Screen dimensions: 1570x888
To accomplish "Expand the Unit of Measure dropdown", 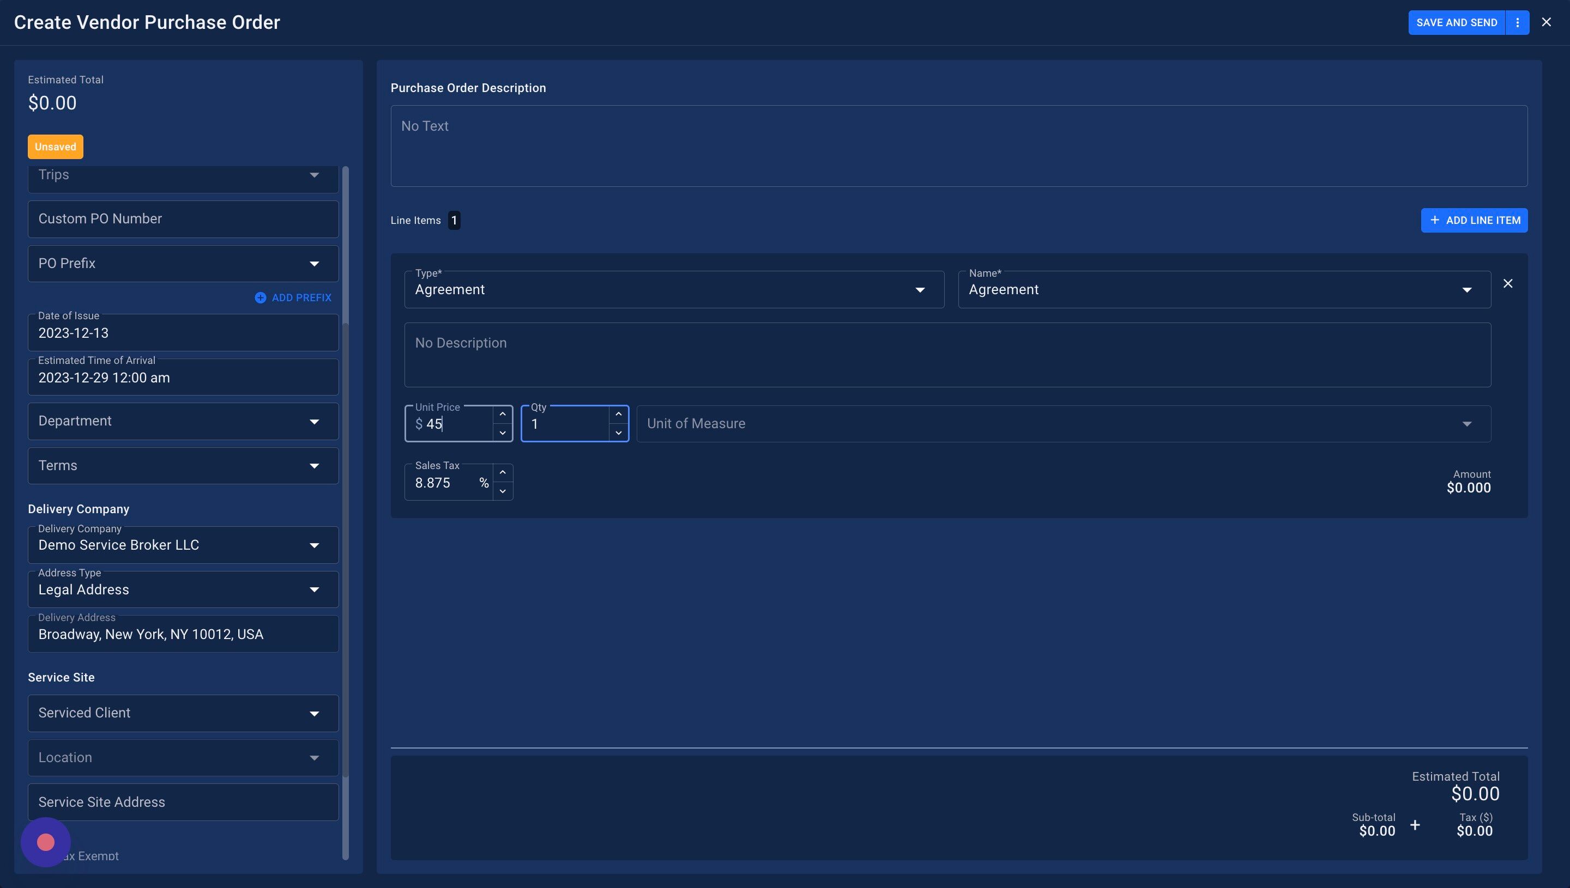I will (x=1063, y=424).
